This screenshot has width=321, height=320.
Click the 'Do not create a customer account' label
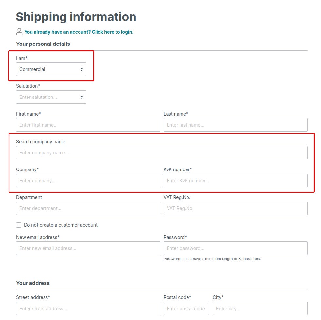[x=61, y=225]
